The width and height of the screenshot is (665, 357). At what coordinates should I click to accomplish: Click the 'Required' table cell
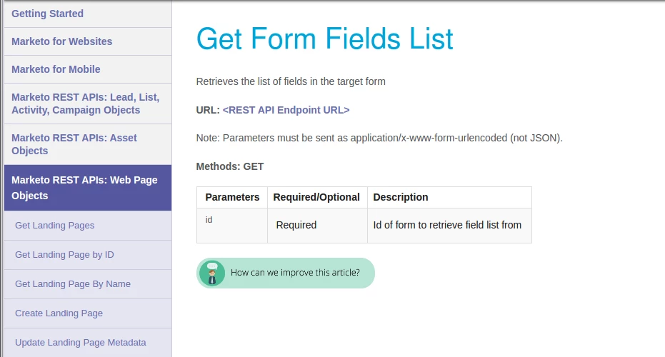click(x=317, y=226)
